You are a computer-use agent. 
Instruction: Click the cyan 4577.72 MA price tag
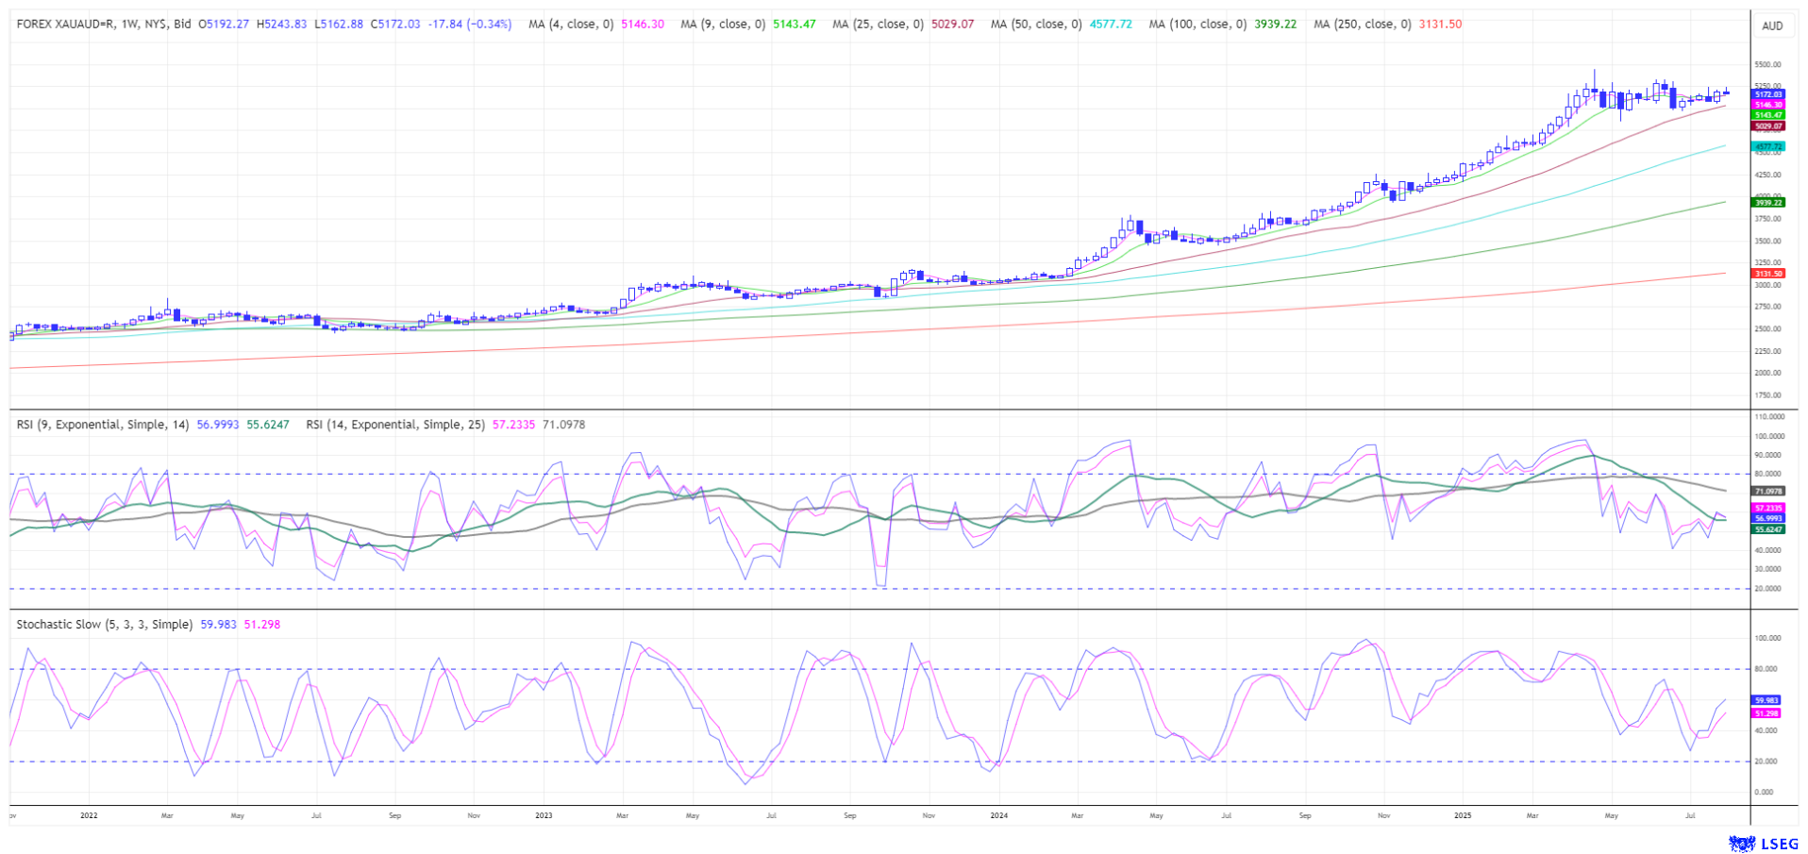point(1768,147)
